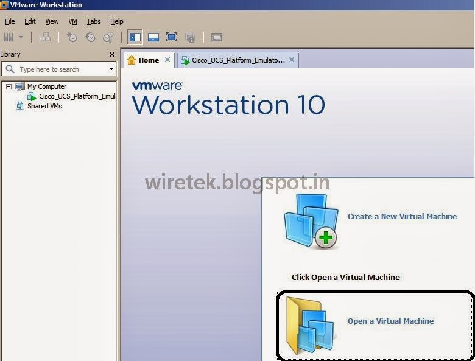The width and height of the screenshot is (475, 361).
Task: Select Cisco_UCS_Platform_Emulator VM in library tree
Action: pos(77,96)
